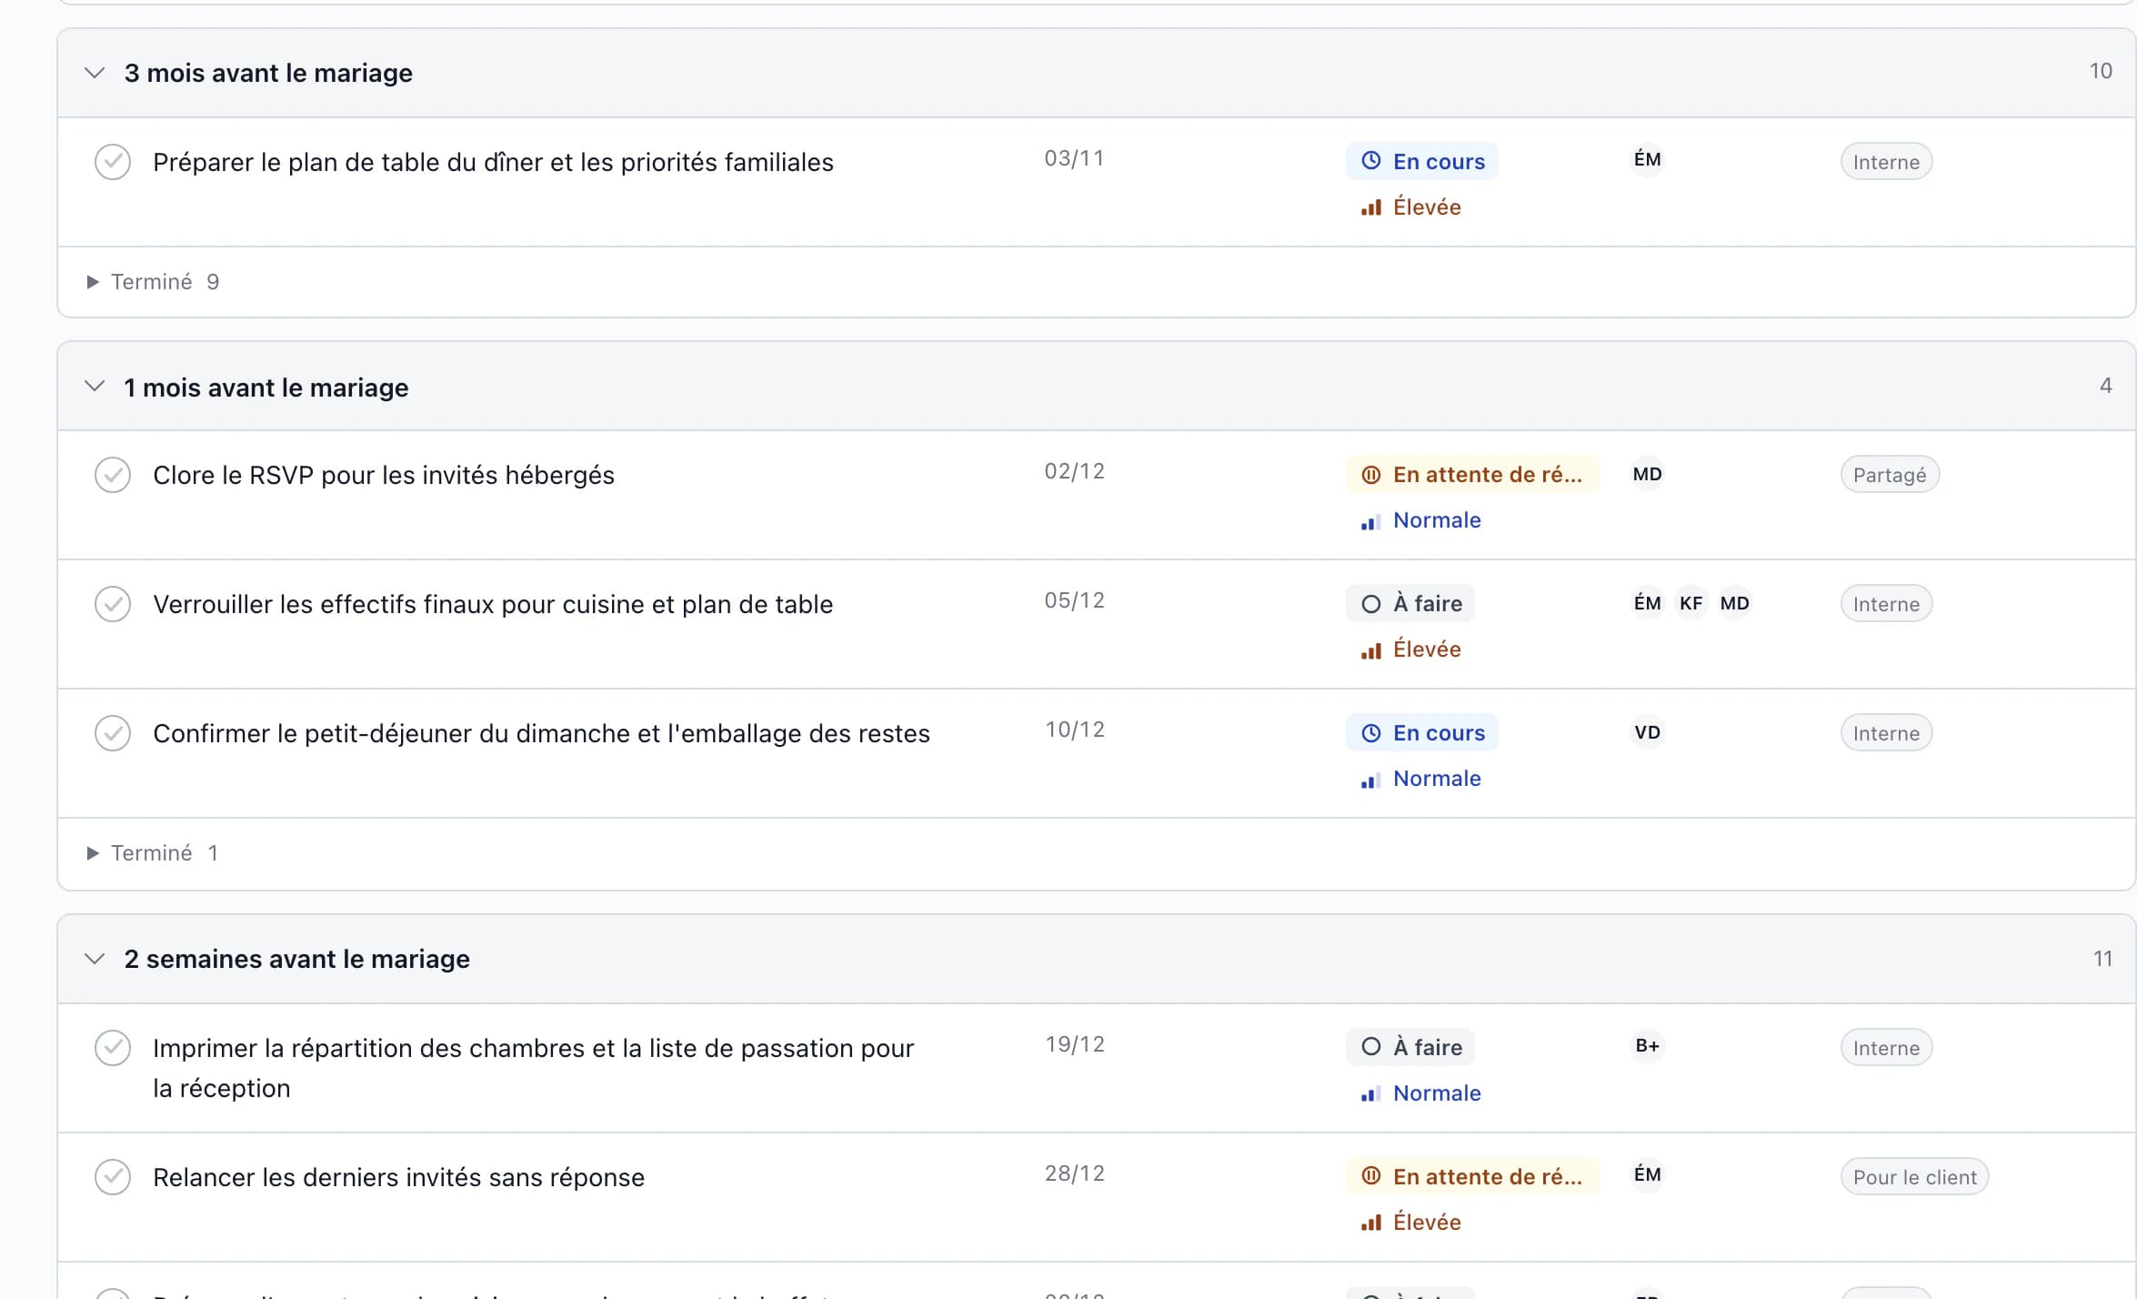Click due date 03/11
The image size is (2137, 1299).
pyautogui.click(x=1074, y=158)
